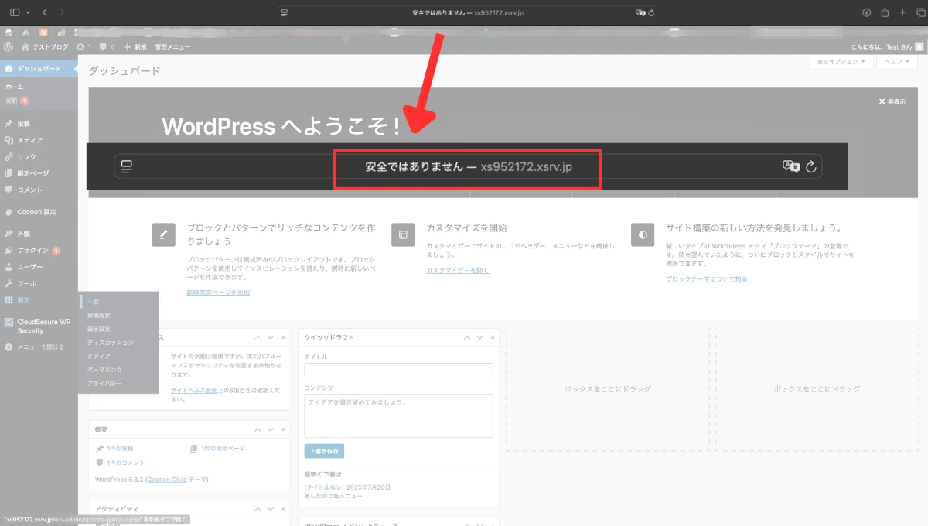Open the 1件の固定ページ link

coord(223,448)
